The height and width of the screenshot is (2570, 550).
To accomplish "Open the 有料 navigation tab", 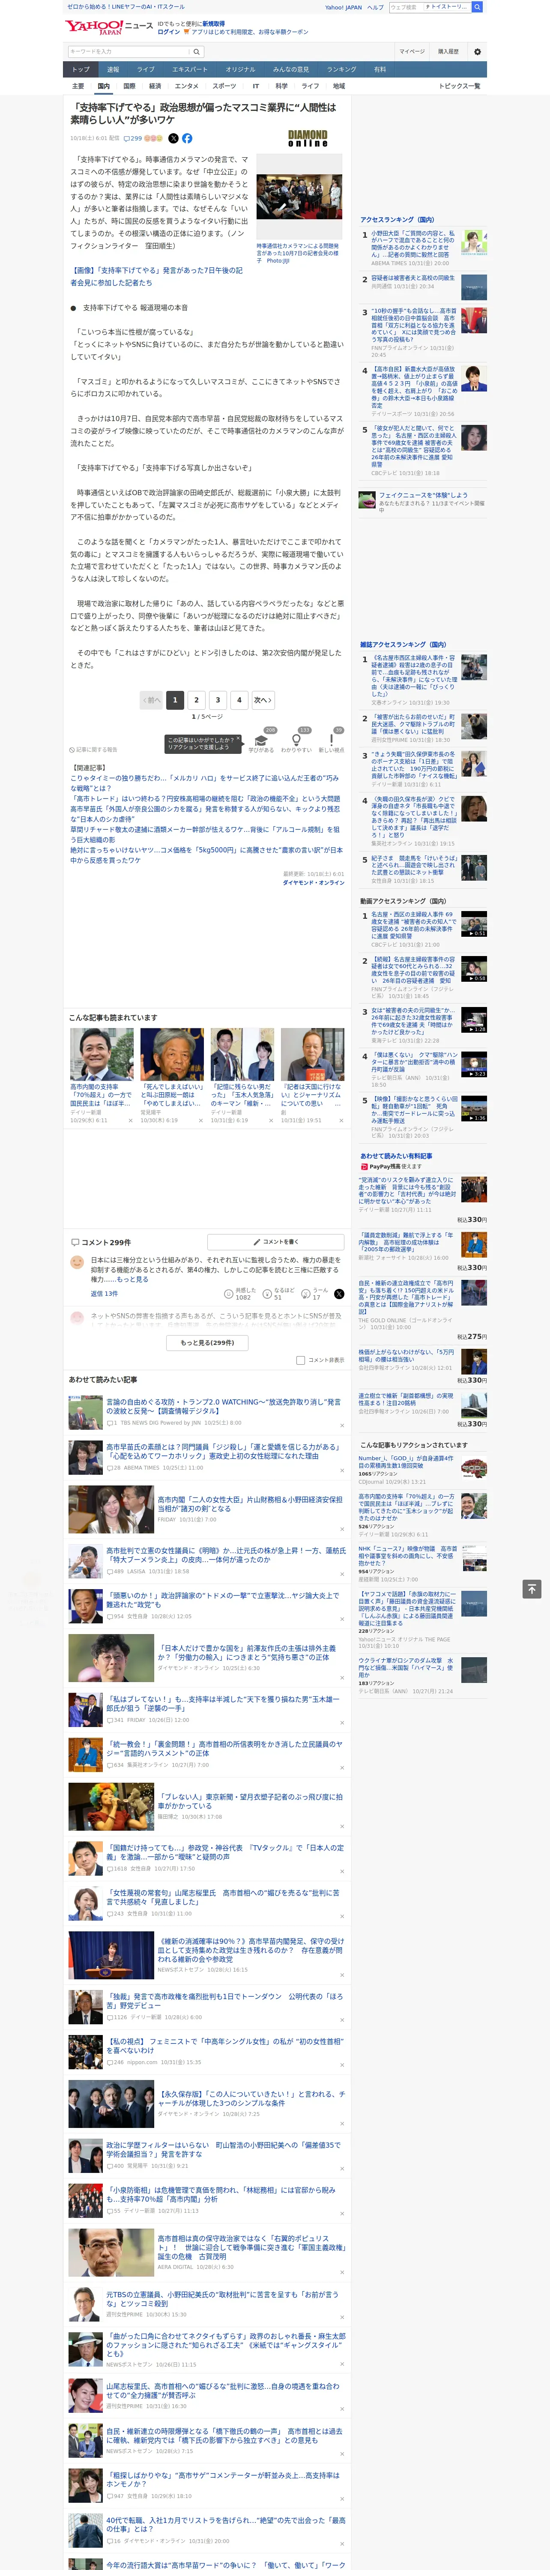I will click(380, 69).
